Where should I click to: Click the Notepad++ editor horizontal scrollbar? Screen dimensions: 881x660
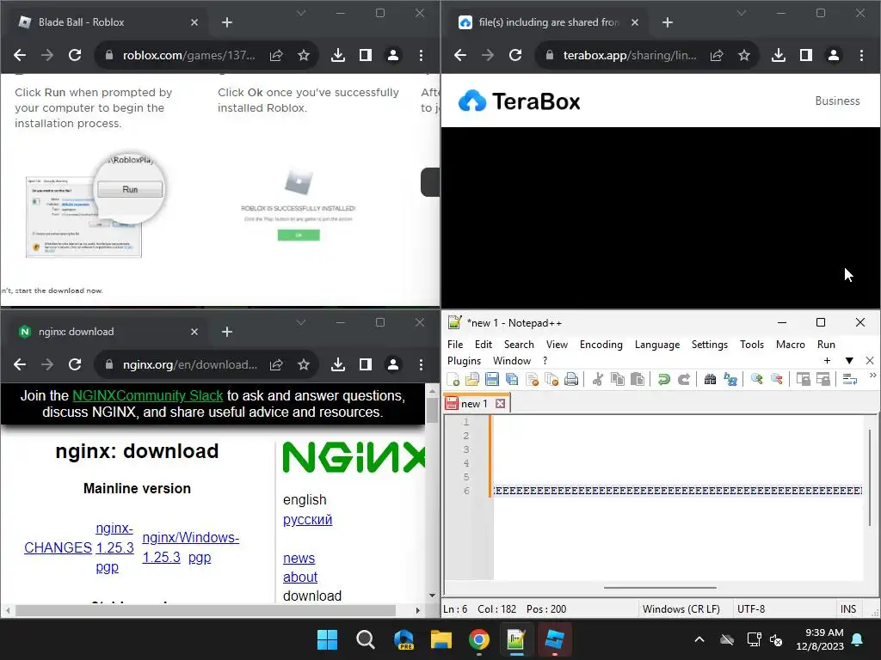[x=660, y=588]
